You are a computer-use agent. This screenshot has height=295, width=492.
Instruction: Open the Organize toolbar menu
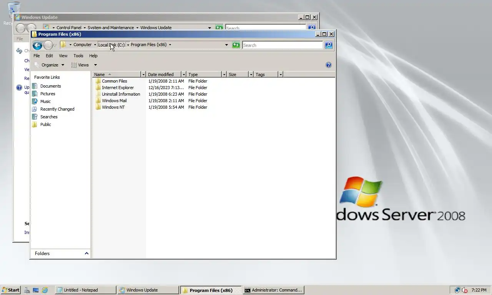pyautogui.click(x=49, y=65)
